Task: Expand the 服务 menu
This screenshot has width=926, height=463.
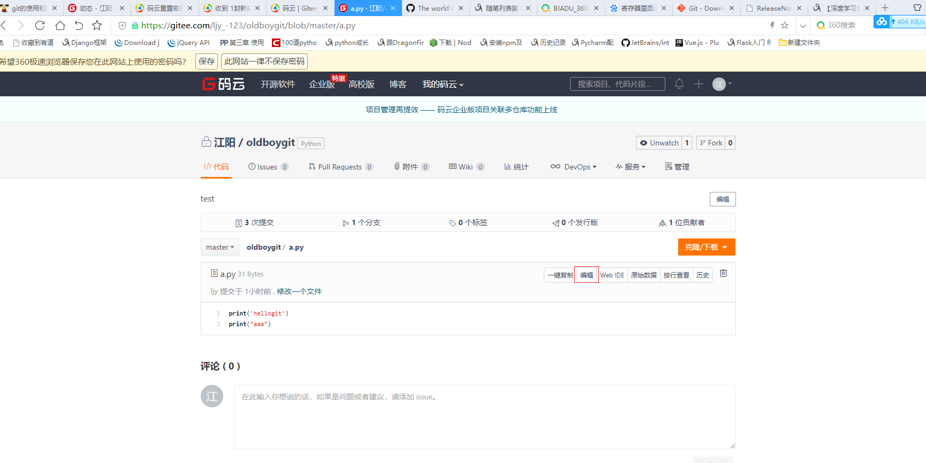Action: point(631,167)
